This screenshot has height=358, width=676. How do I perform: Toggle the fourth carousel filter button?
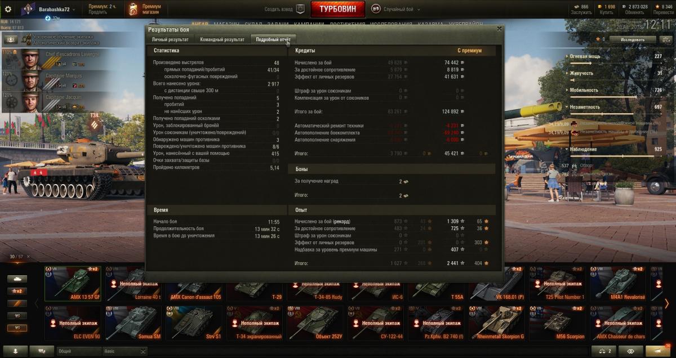pos(17,316)
